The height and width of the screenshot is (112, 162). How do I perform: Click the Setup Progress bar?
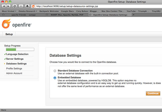[x=20, y=49]
